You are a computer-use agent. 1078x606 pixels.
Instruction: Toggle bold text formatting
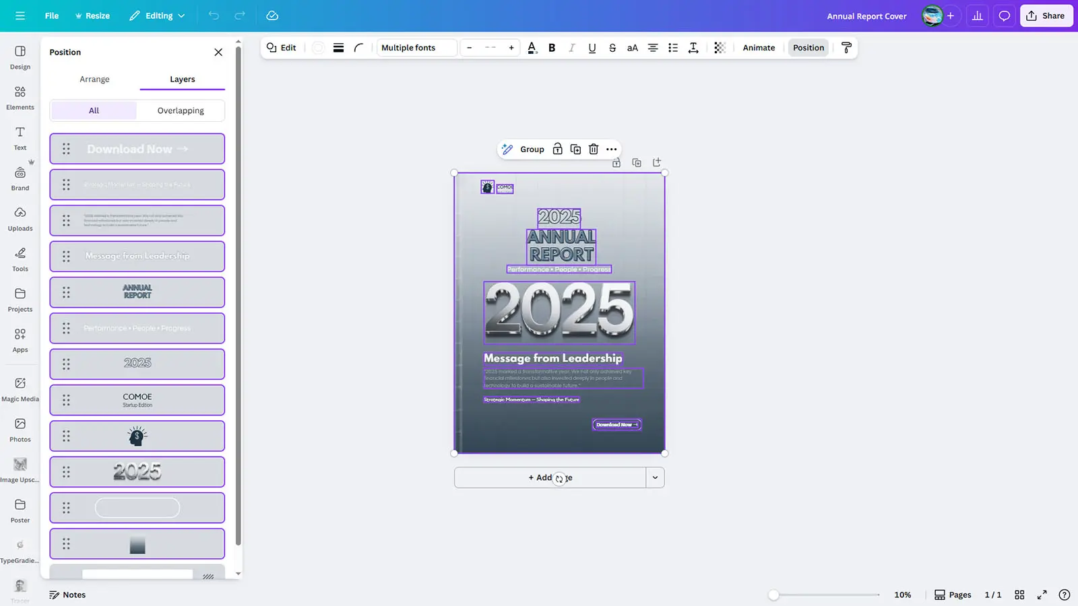point(552,48)
